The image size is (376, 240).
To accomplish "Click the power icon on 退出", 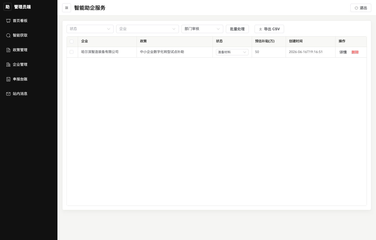I will coord(356,8).
